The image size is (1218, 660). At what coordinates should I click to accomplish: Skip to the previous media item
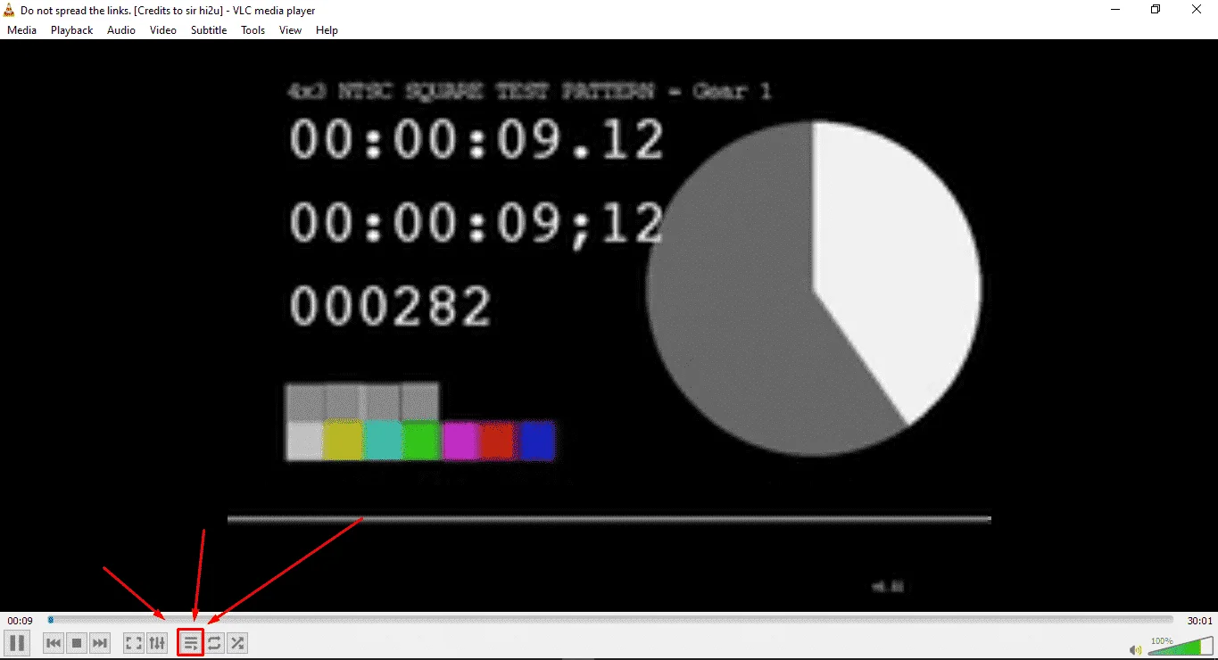(x=54, y=642)
